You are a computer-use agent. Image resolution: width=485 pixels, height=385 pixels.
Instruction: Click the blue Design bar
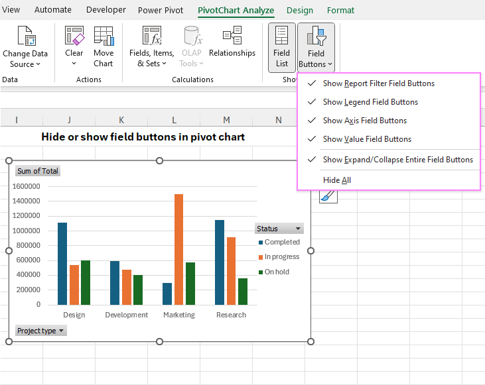tap(62, 264)
